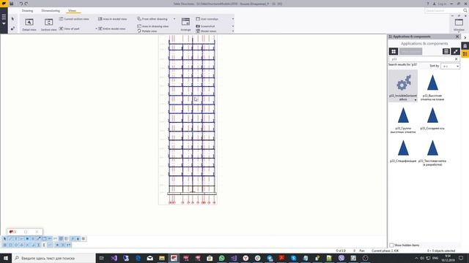
Task: Click the Detail view tool icon
Action: click(29, 23)
